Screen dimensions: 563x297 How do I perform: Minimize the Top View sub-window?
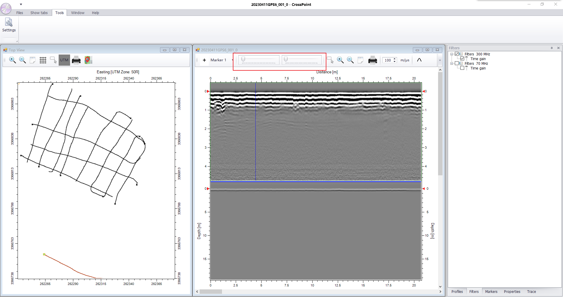click(165, 50)
